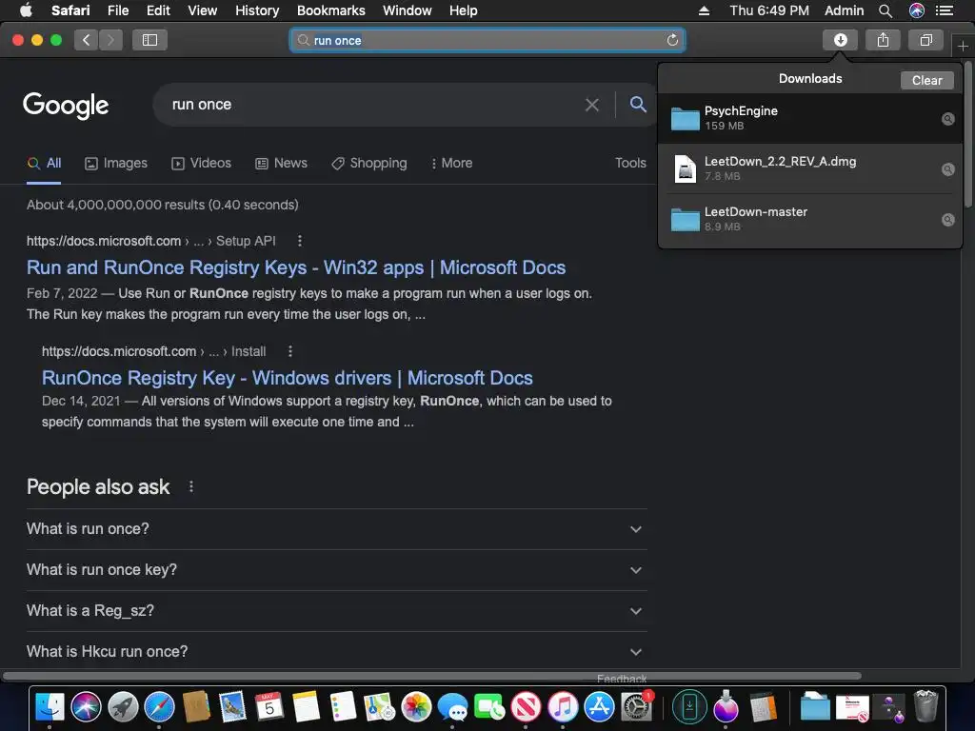Image resolution: width=975 pixels, height=731 pixels.
Task: Open Safari compass icon in dock
Action: click(160, 707)
